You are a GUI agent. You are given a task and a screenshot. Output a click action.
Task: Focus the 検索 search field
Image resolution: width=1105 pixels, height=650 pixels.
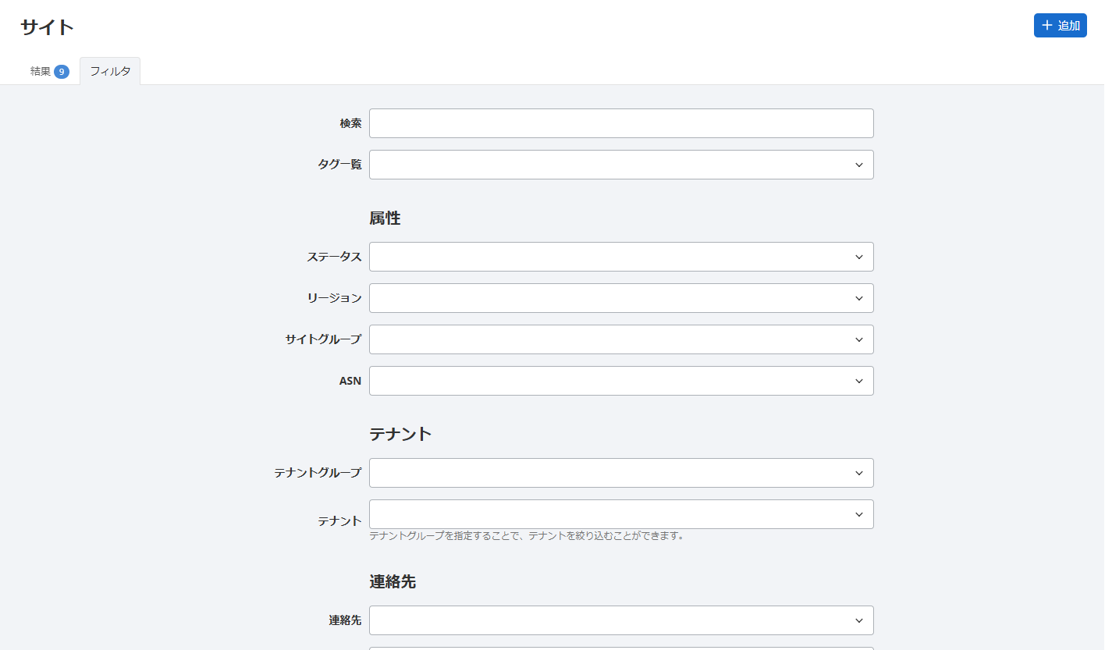pyautogui.click(x=620, y=123)
